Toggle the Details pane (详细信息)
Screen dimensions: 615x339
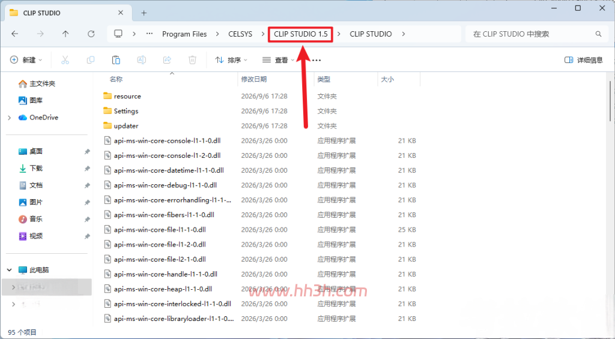(x=584, y=60)
